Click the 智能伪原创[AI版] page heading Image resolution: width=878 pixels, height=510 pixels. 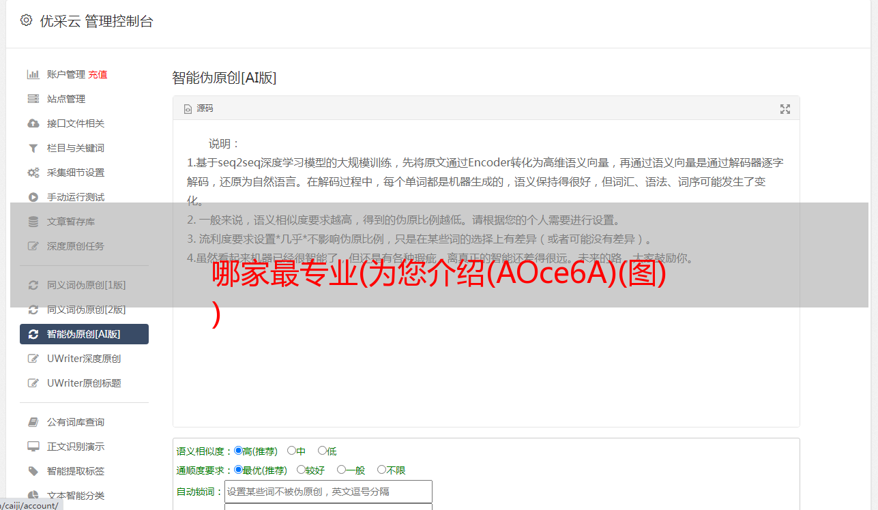pyautogui.click(x=224, y=78)
